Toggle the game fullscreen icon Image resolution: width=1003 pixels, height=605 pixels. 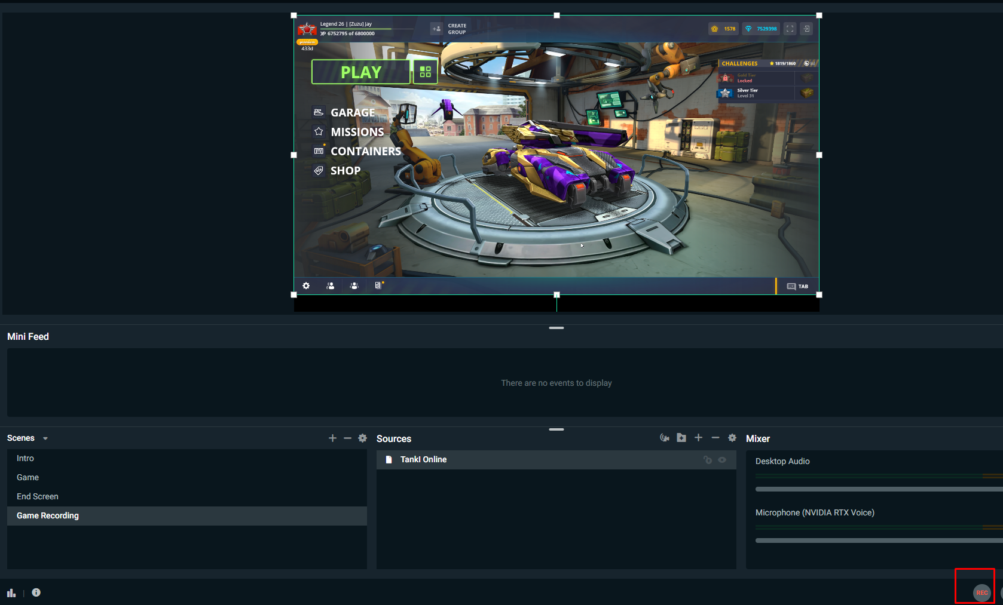[790, 29]
